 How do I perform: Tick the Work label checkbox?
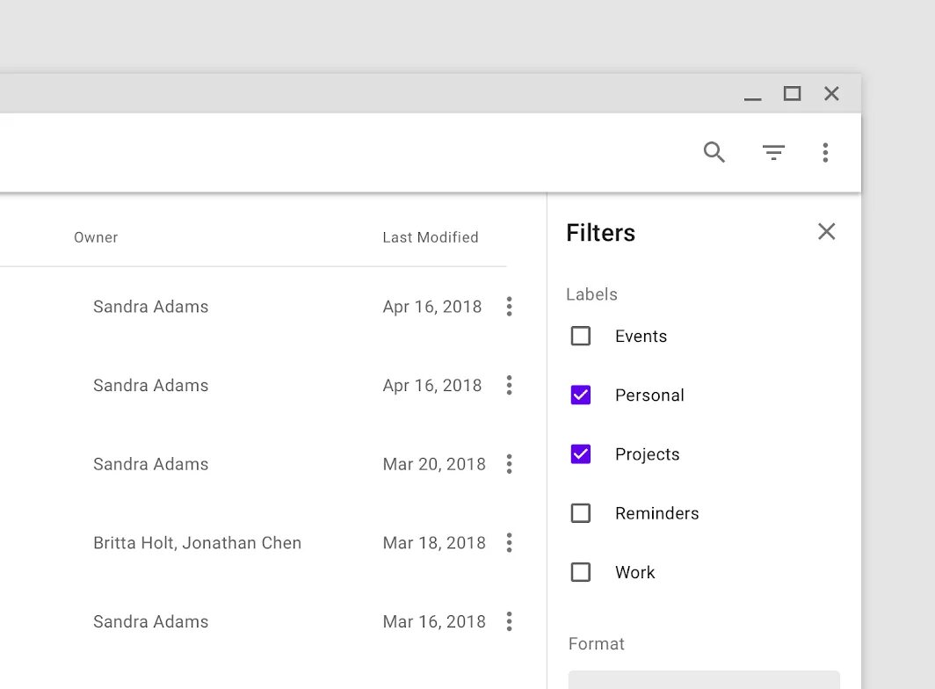tap(581, 573)
